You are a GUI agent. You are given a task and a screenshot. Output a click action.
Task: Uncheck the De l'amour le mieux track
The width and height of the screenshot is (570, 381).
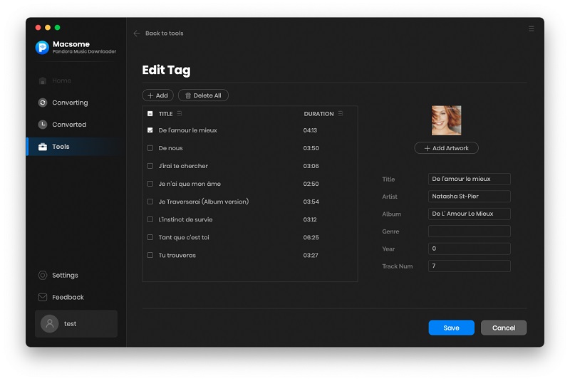(x=150, y=130)
